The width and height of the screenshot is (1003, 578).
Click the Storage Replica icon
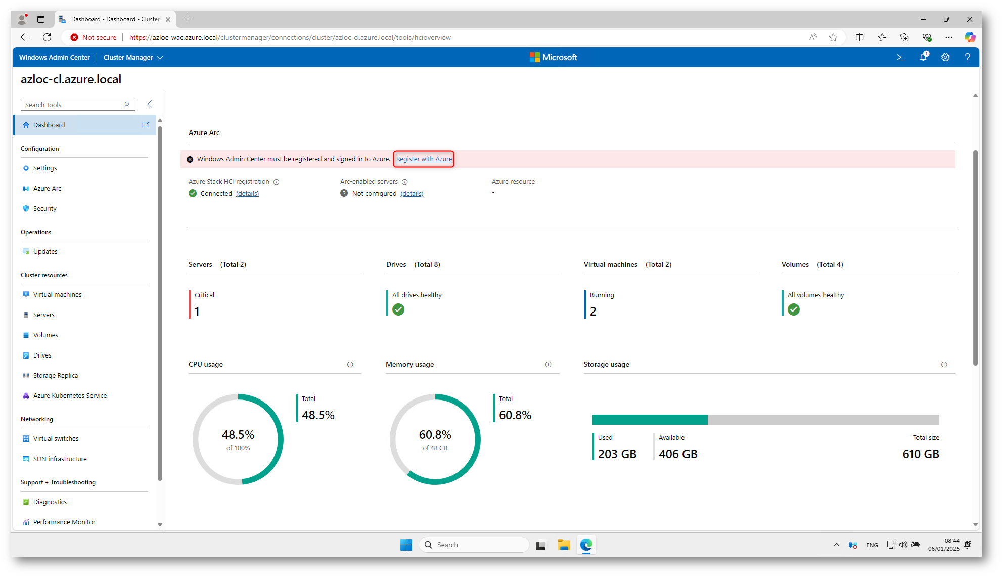(x=26, y=375)
